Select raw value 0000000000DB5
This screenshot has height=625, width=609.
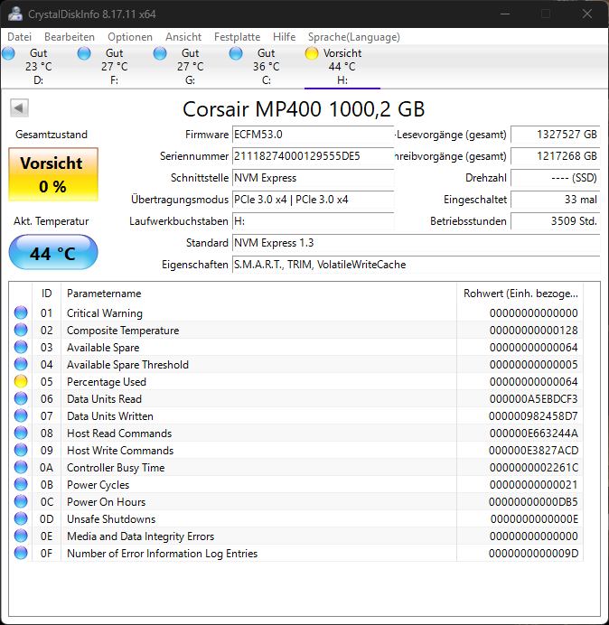(x=533, y=502)
